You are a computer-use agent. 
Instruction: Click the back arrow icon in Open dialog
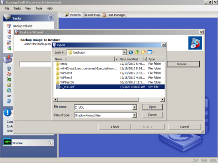click(x=131, y=52)
